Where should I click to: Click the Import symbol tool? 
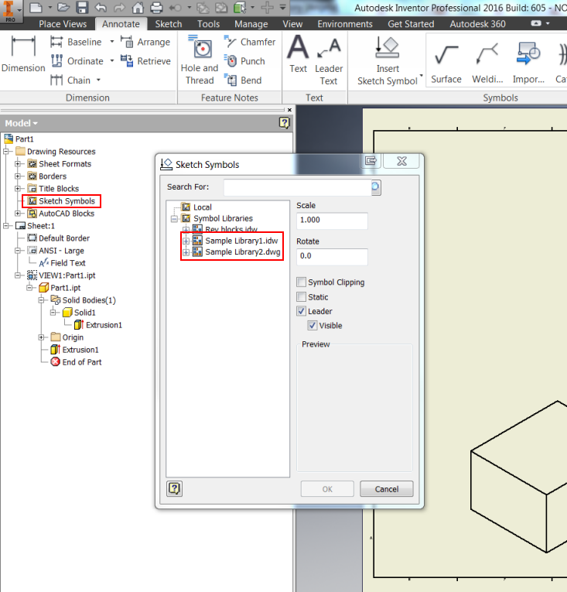click(528, 62)
